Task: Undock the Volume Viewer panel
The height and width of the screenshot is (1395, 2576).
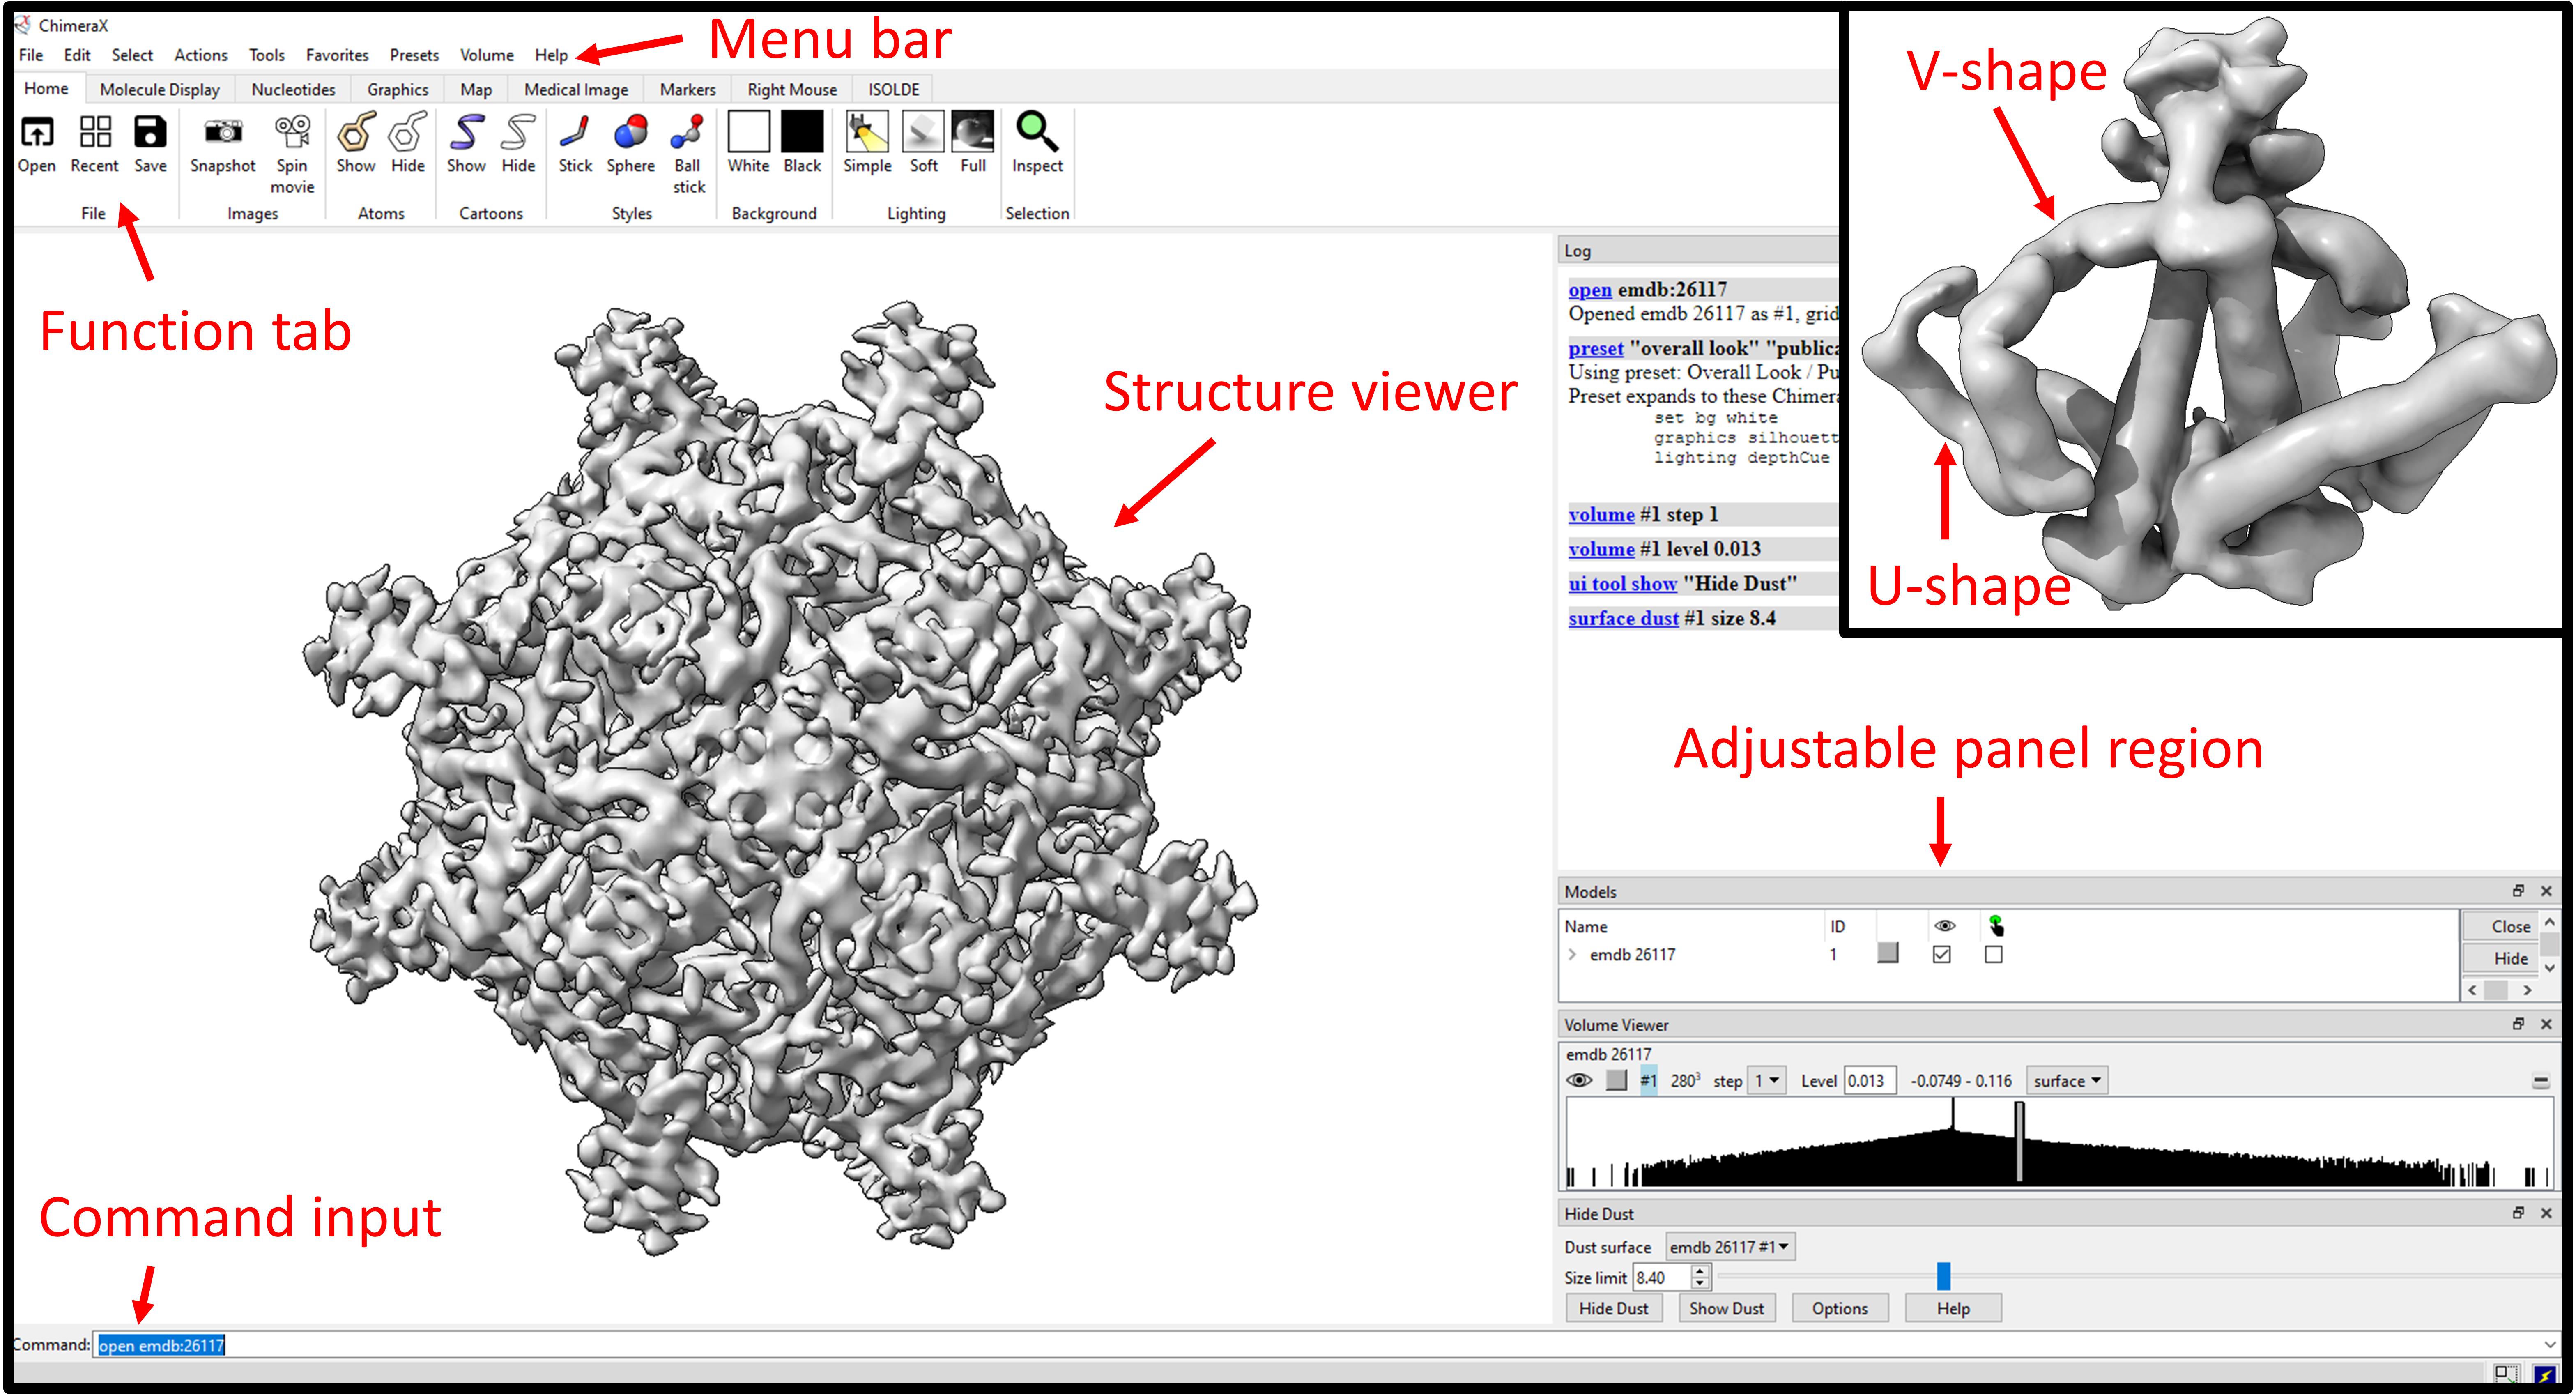Action: pyautogui.click(x=2518, y=1024)
